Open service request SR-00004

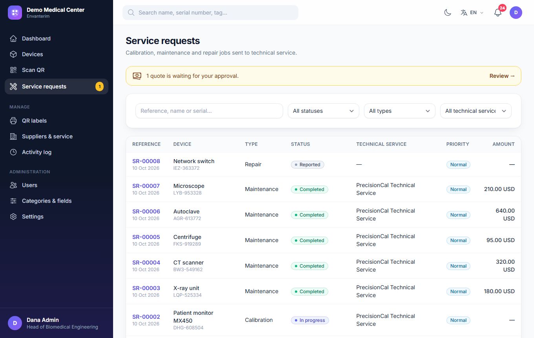146,263
